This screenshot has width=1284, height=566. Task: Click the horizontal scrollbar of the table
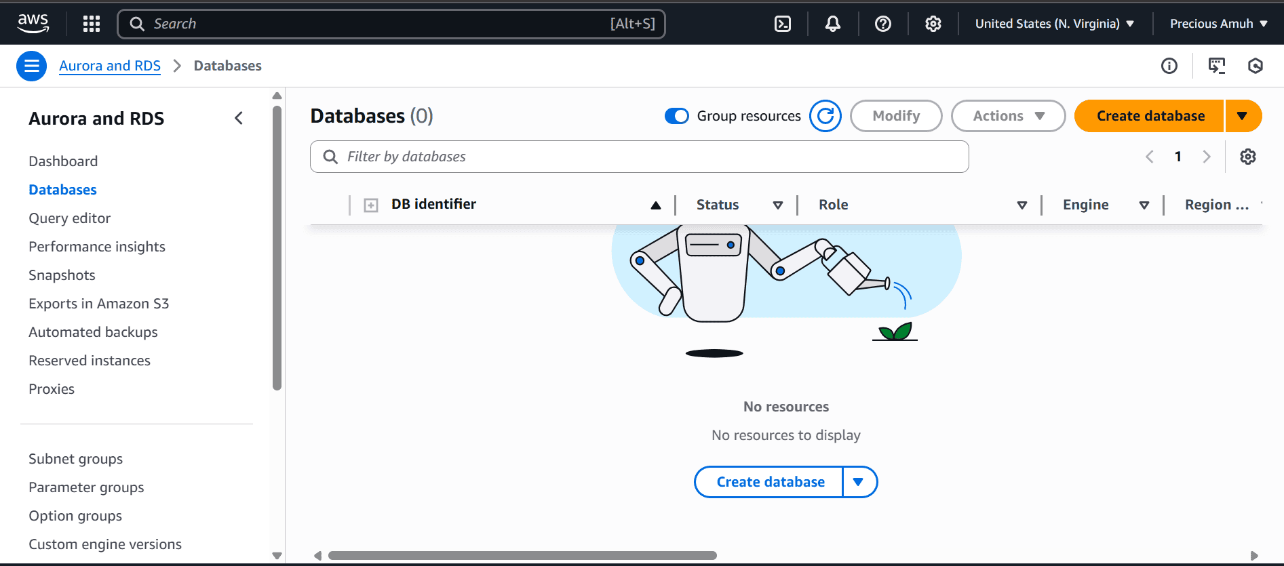522,556
